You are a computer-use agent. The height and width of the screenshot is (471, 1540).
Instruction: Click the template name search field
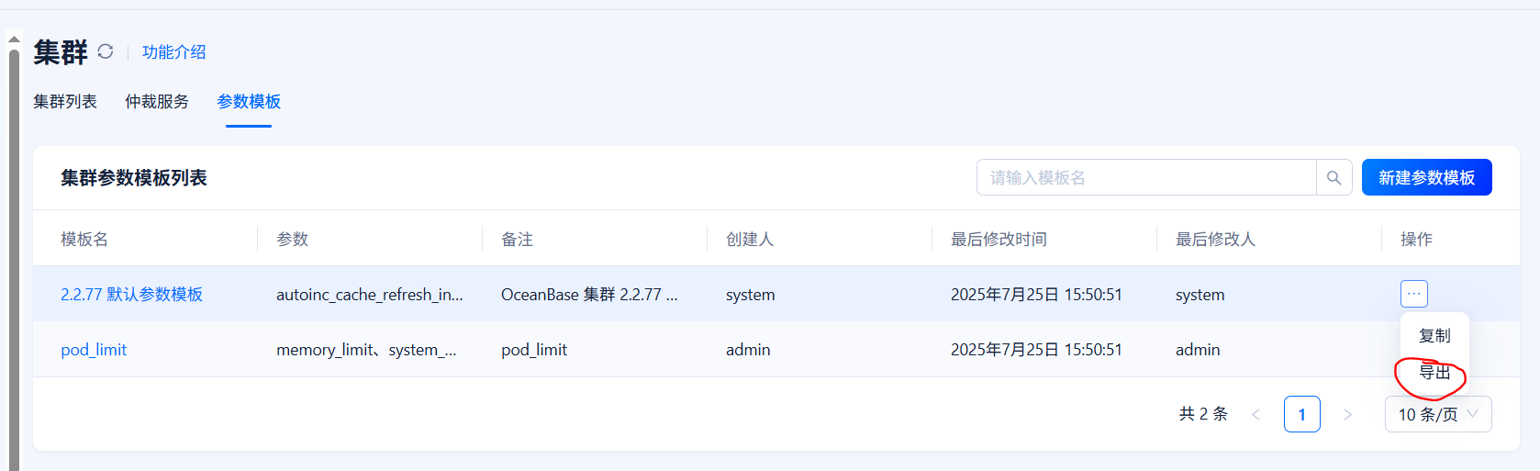1145,178
